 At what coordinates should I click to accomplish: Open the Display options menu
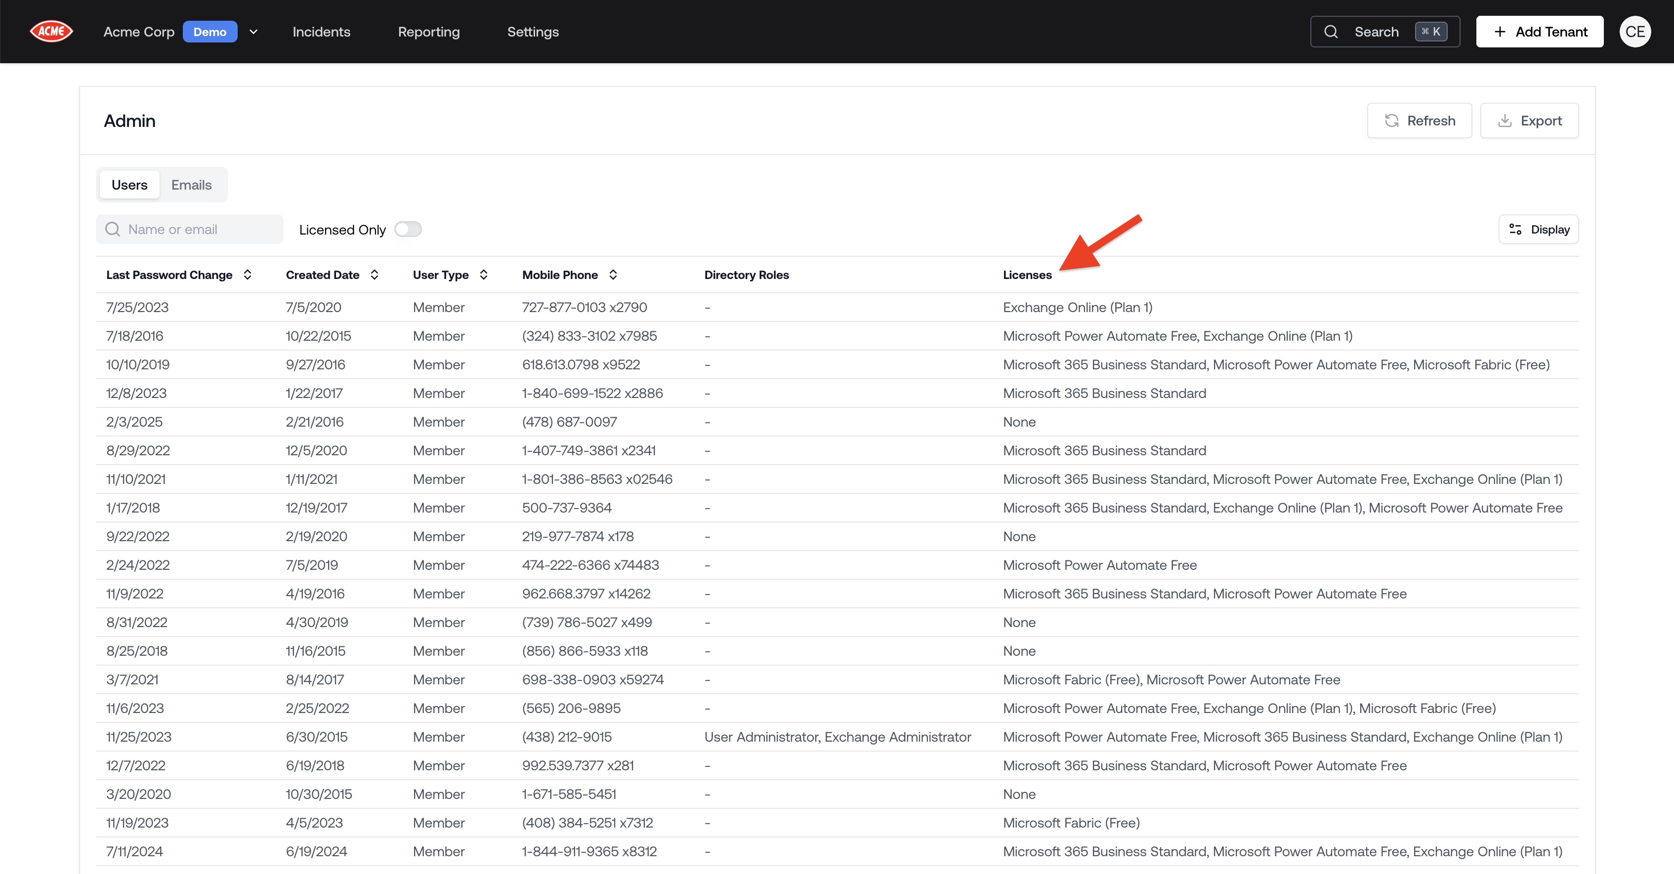coord(1538,229)
